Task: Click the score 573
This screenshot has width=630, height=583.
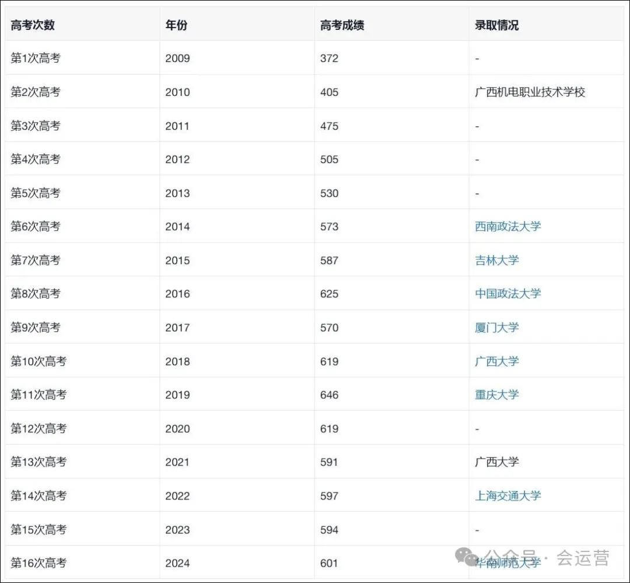Action: coord(329,227)
